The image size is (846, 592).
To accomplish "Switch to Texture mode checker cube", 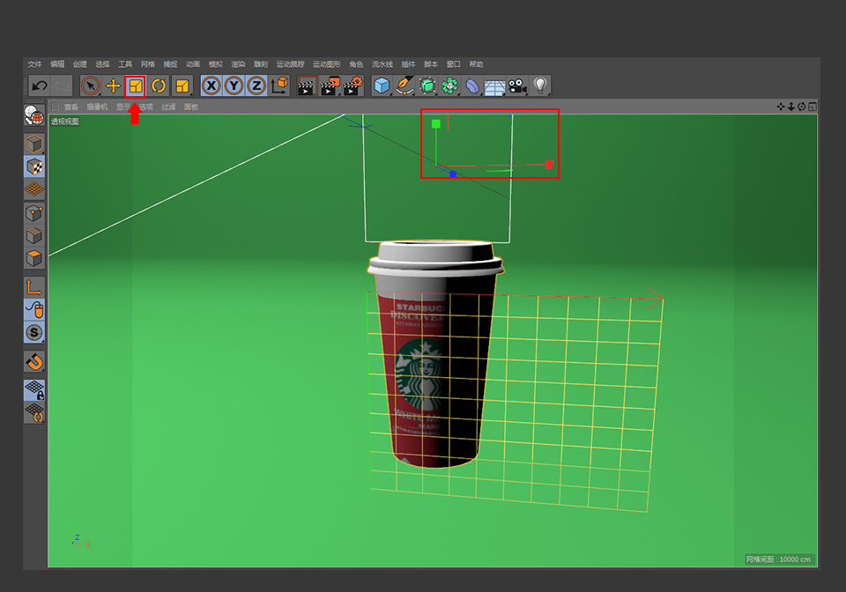I will pos(34,167).
